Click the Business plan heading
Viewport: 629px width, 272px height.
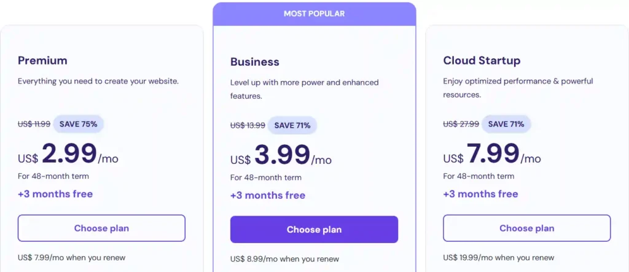pos(254,62)
